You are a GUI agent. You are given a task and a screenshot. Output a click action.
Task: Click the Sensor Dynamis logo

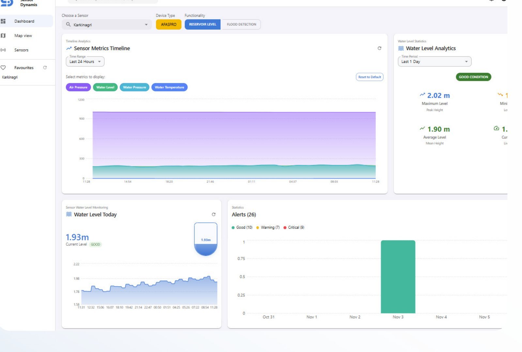7,3
